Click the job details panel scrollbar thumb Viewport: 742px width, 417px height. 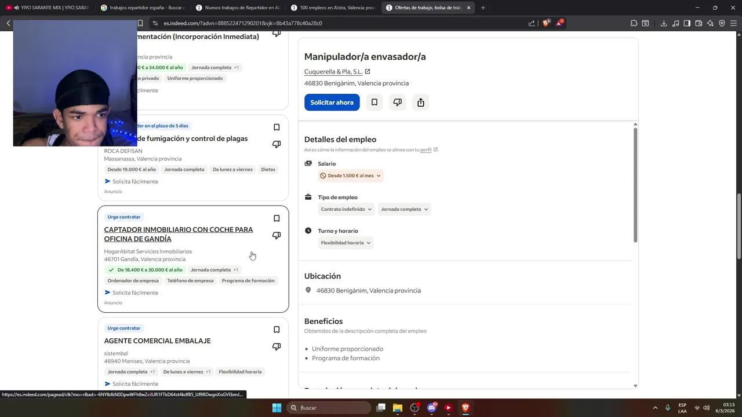tap(635, 184)
